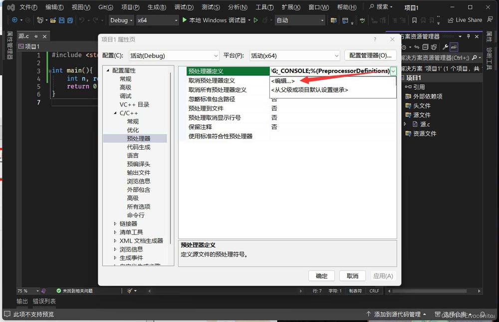
Task: Click the 应用(A) button
Action: tap(383, 276)
